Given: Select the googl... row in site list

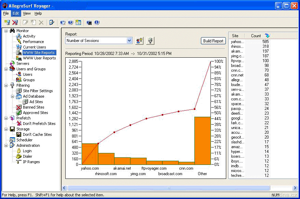Looking at the screenshot, I should [250, 118].
